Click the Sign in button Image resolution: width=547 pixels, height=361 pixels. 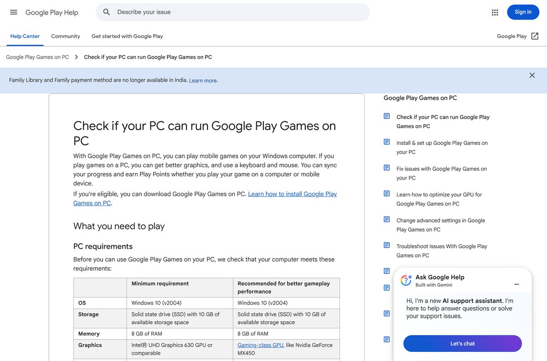(523, 12)
